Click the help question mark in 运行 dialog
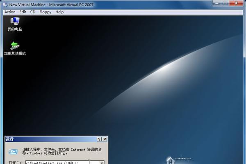This screenshot has width=246, height=164. [99, 139]
